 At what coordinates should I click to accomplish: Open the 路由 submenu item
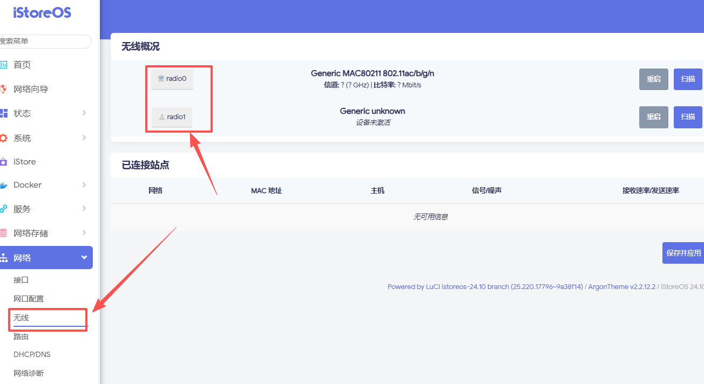(21, 337)
